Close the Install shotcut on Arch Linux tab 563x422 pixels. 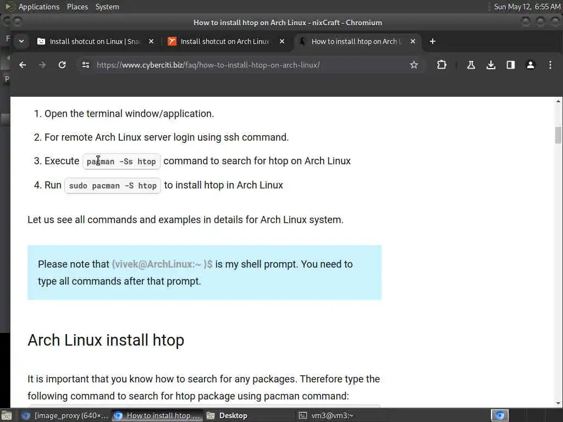tap(282, 42)
